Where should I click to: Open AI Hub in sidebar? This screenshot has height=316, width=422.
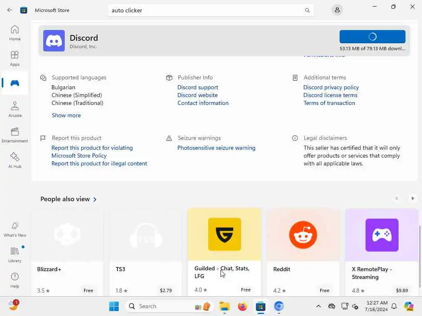(x=15, y=161)
